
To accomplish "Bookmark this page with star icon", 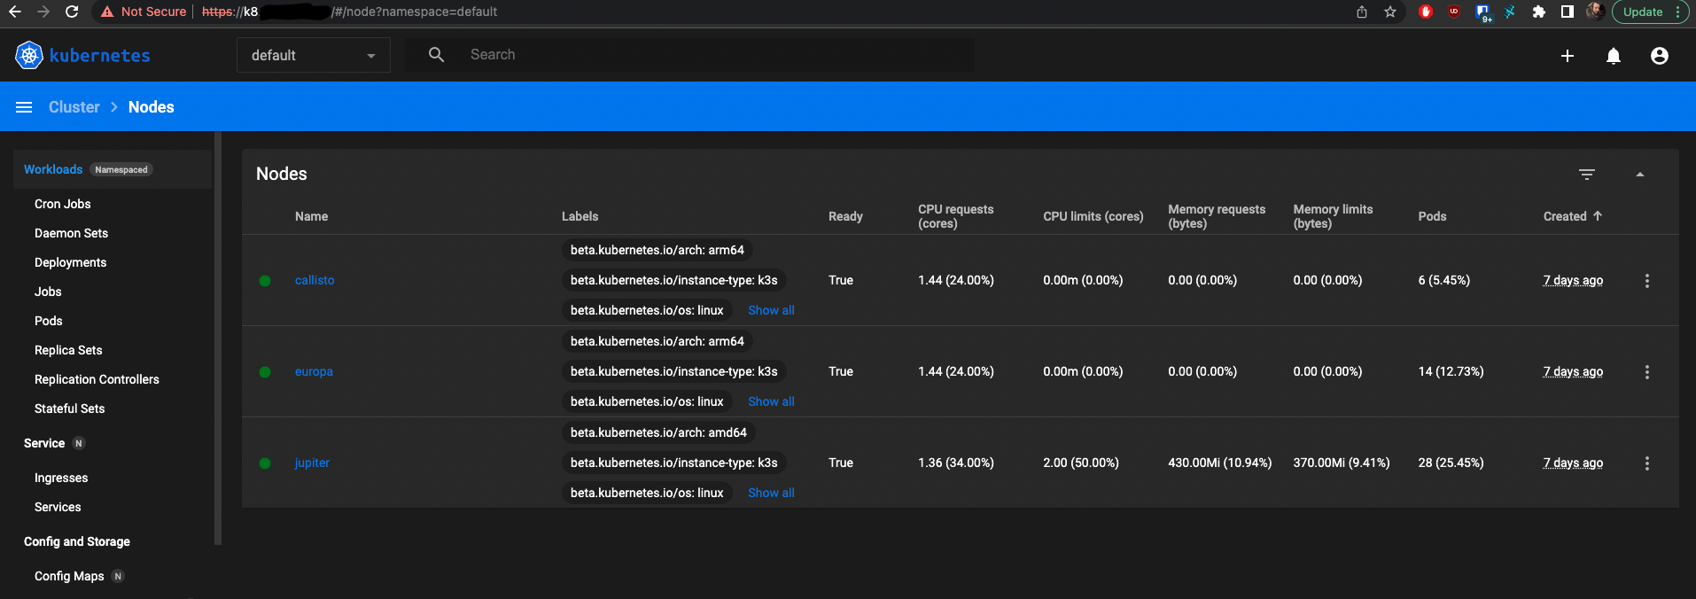I will click(x=1389, y=12).
